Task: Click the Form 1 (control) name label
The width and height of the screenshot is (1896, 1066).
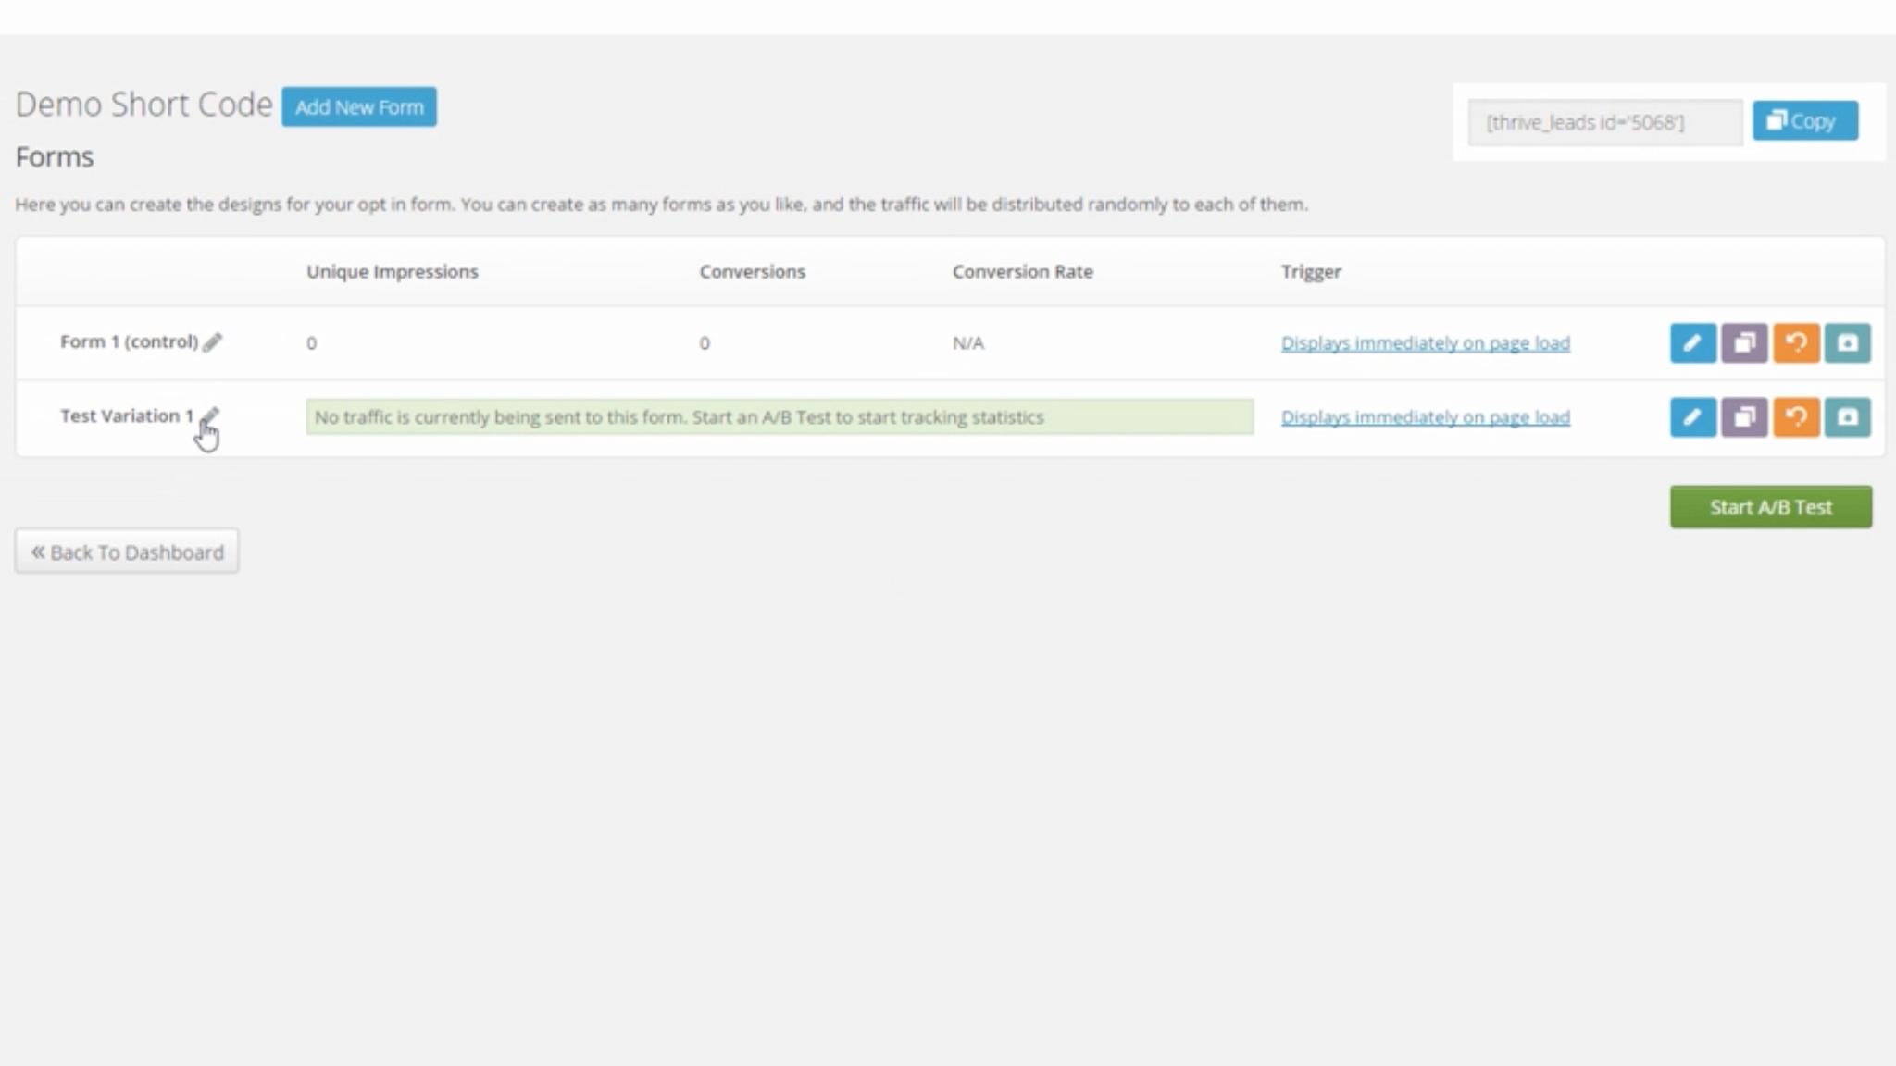Action: click(x=129, y=342)
